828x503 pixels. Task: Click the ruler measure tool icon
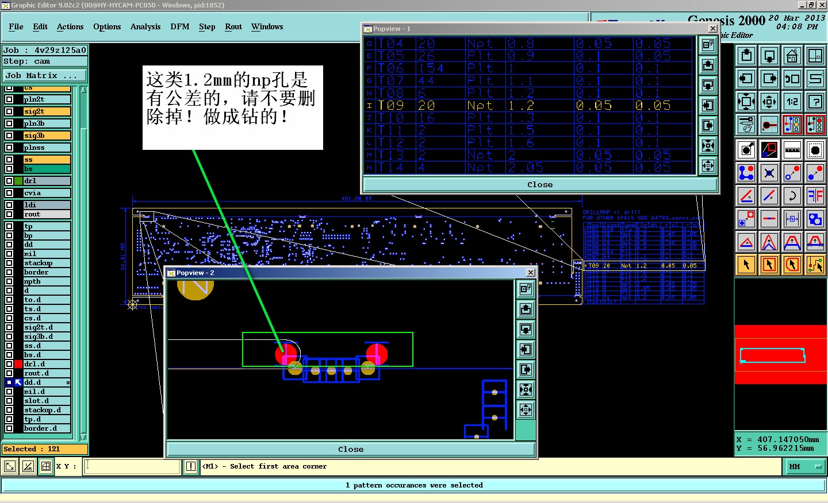792,150
